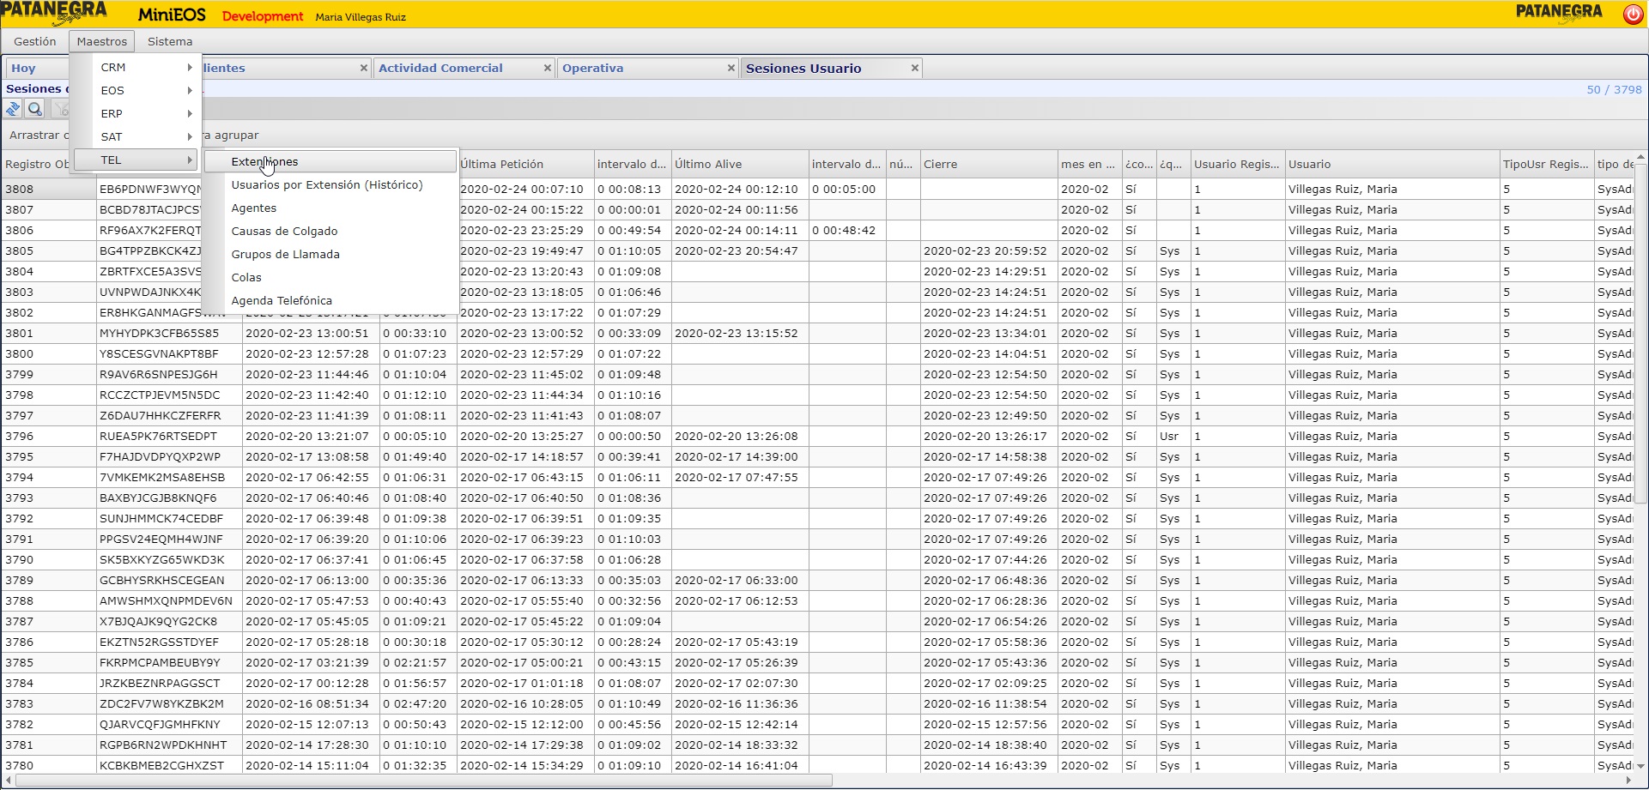1649x790 pixels.
Task: Click the vertical scrollbar up arrow
Action: 1640,158
